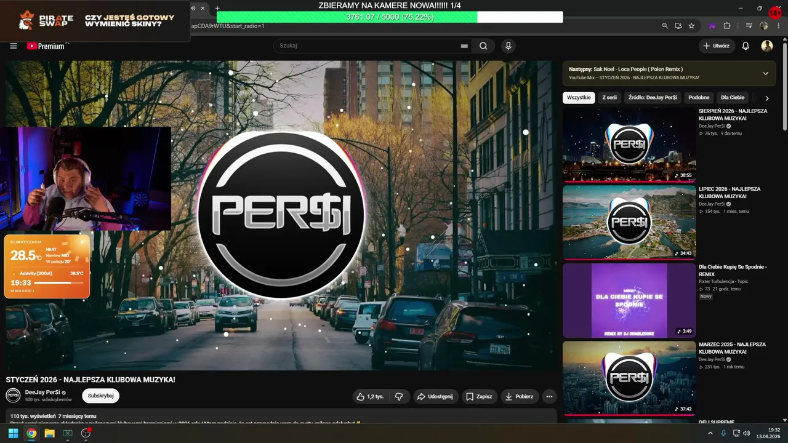Click the main video player area
Screen dimensions: 788x443
[x=281, y=215]
